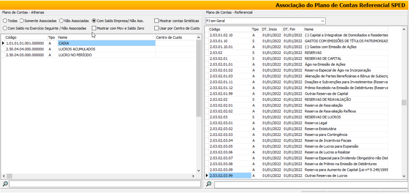Click the magnifier icon below the Athenas list
The width and height of the screenshot is (410, 193).
click(5, 184)
